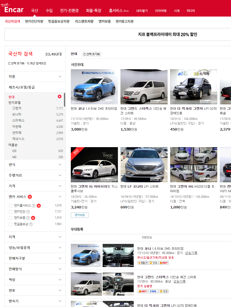Click the help icon next to 엔카홈서비스

[34, 205]
